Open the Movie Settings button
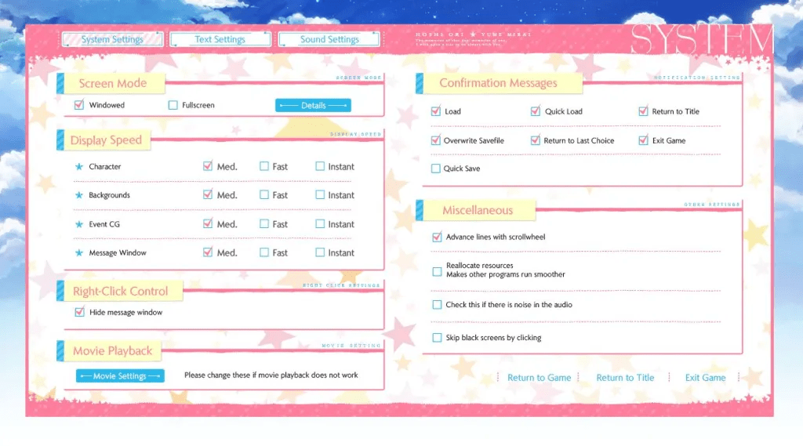803x446 pixels. tap(120, 376)
